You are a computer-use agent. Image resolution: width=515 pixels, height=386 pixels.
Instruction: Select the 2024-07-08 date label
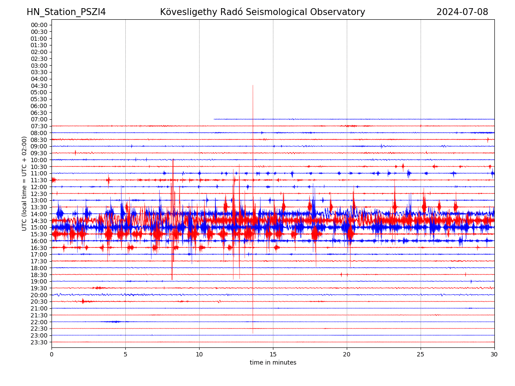[462, 12]
